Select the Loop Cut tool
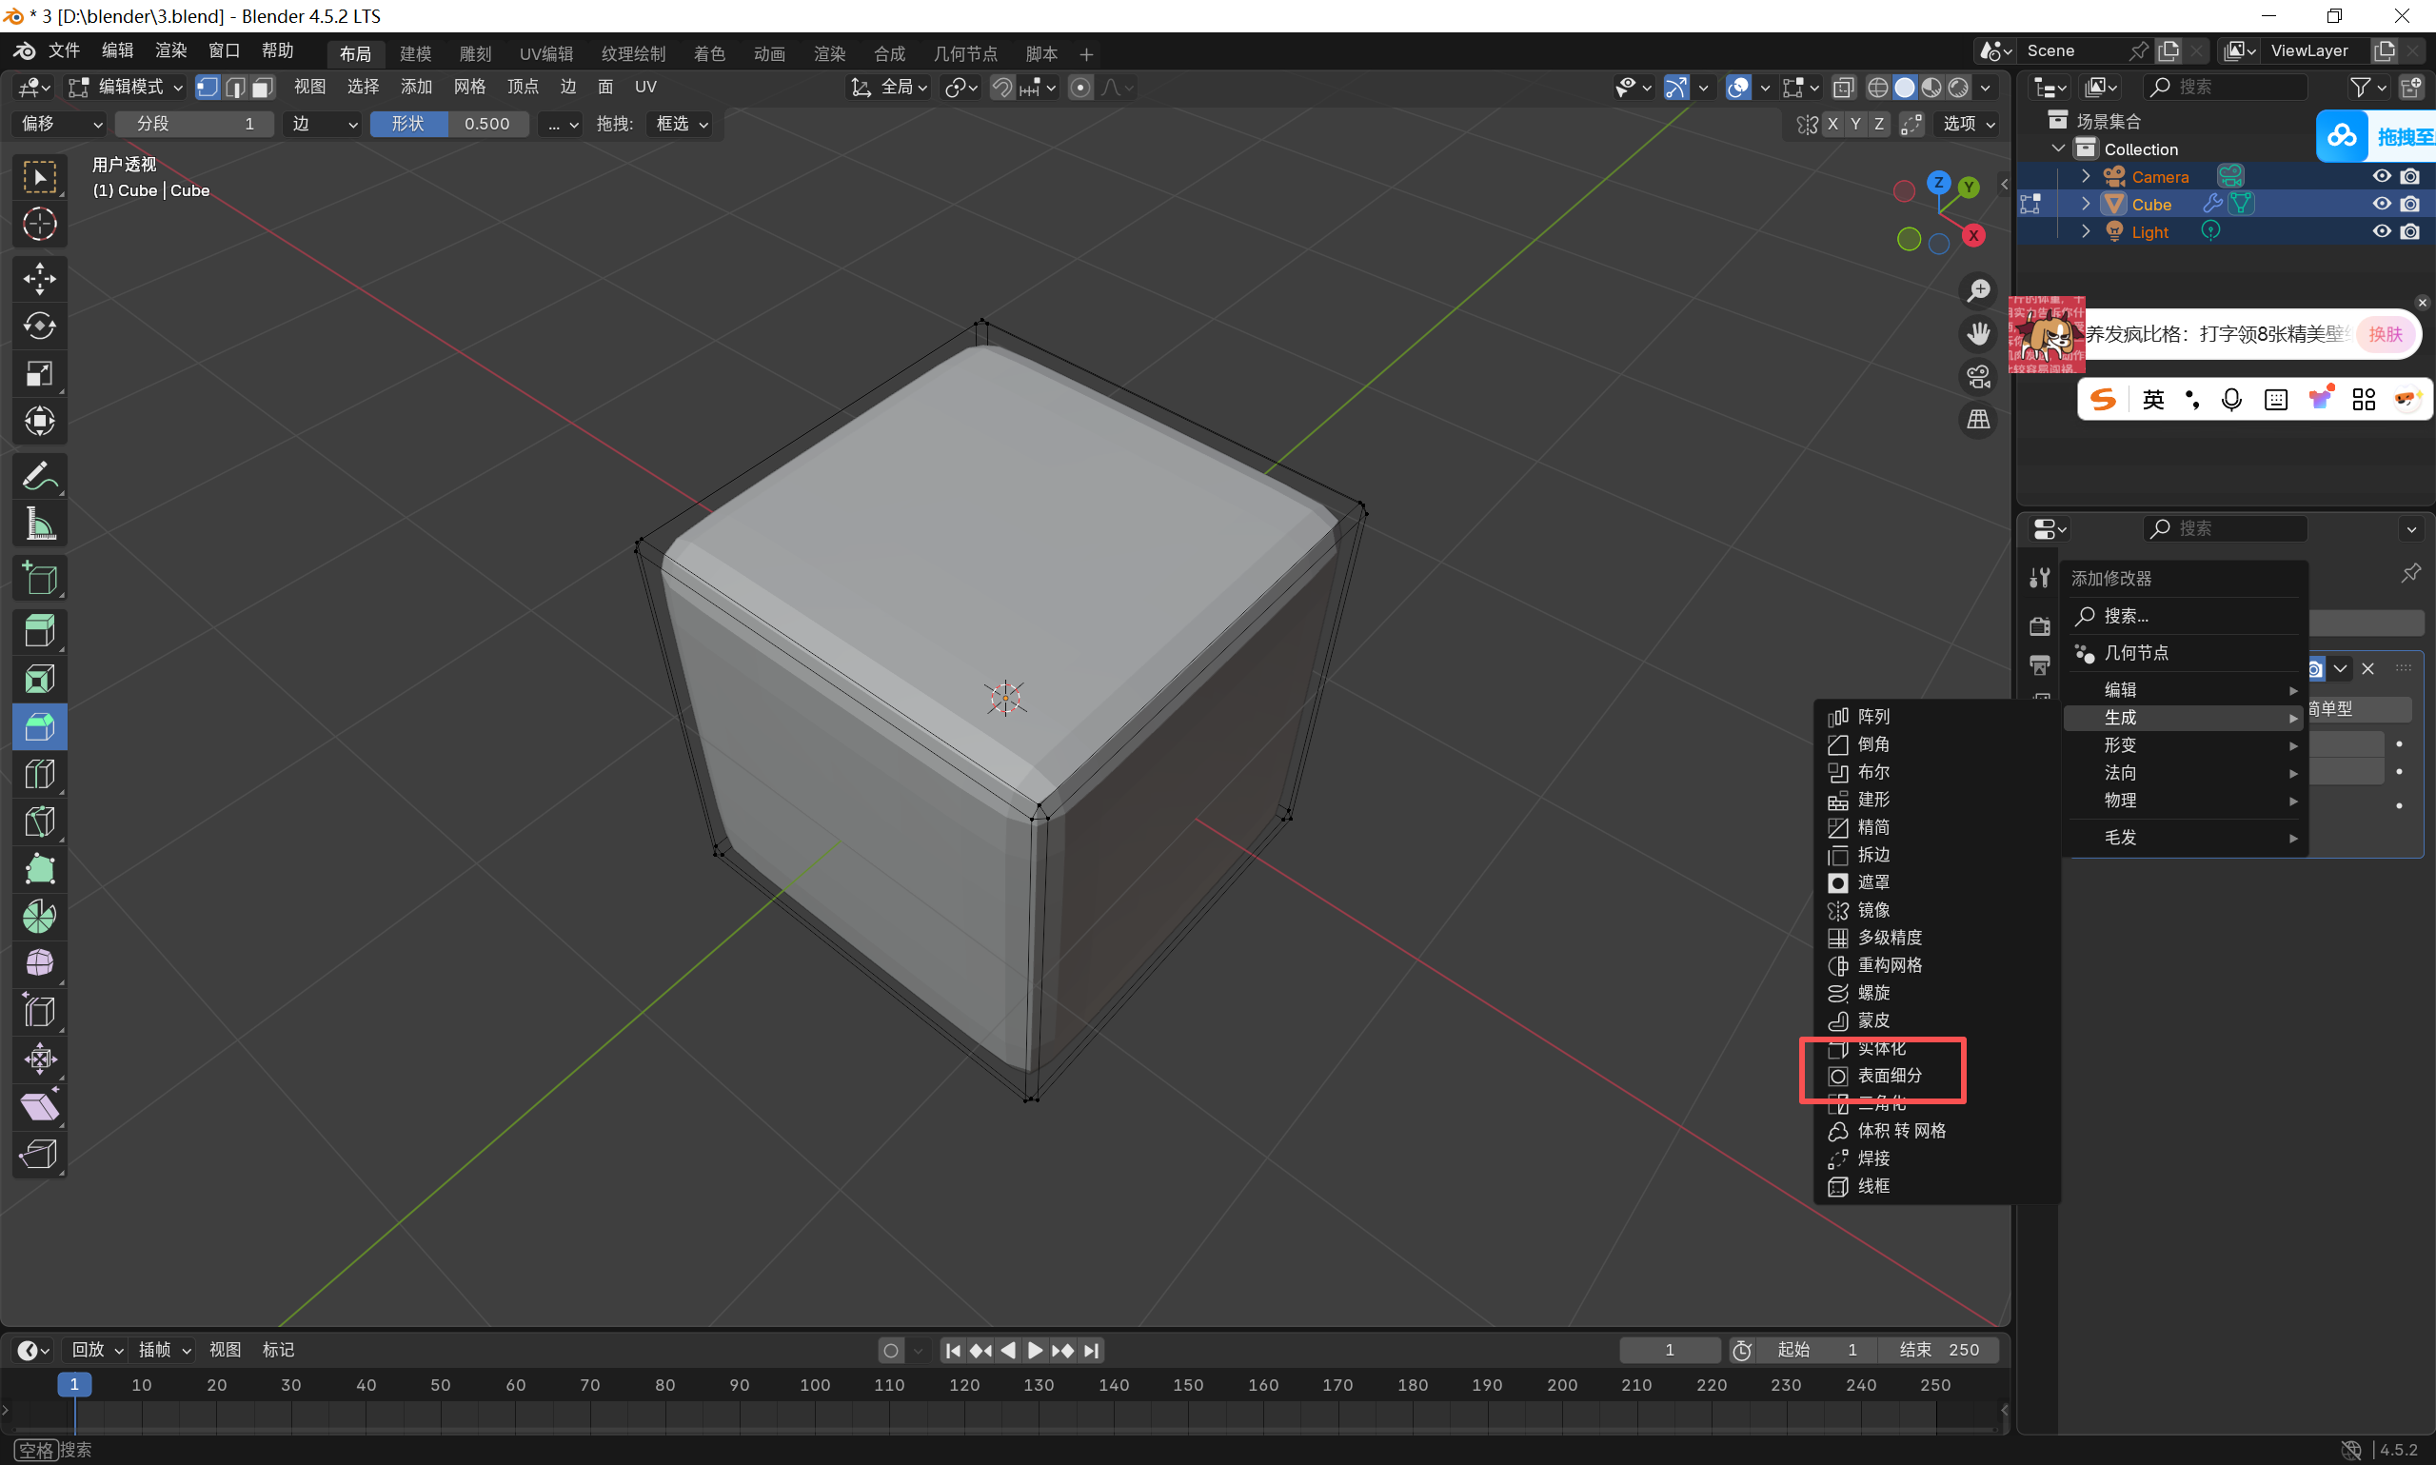The image size is (2436, 1465). point(39,774)
